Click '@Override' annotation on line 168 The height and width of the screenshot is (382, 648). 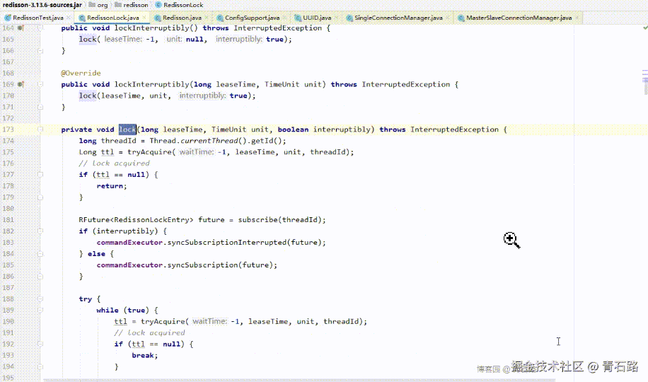point(81,73)
